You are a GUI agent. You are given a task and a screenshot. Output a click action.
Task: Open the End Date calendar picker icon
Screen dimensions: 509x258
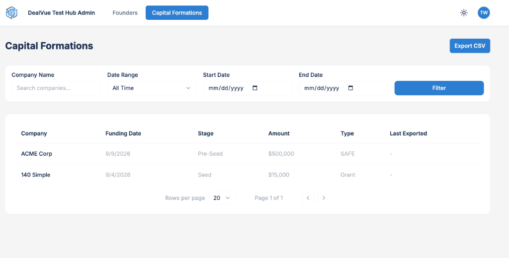pos(350,88)
